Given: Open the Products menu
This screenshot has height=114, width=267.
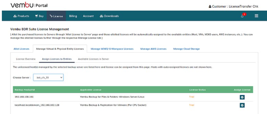Looking at the screenshot, I should [21, 16].
